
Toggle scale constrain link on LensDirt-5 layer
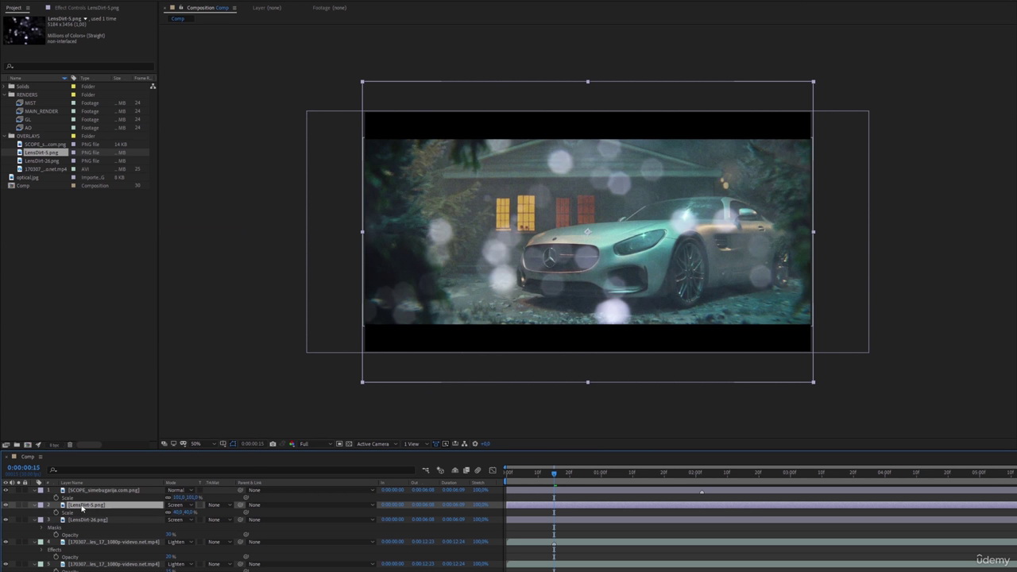(168, 512)
